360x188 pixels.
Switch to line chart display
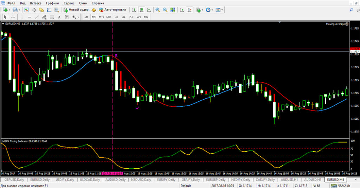[149, 10]
